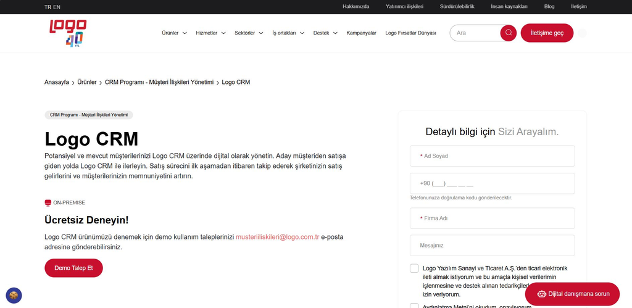Click the faint round icon beside İletişime geç
632x308 pixels.
coord(582,33)
